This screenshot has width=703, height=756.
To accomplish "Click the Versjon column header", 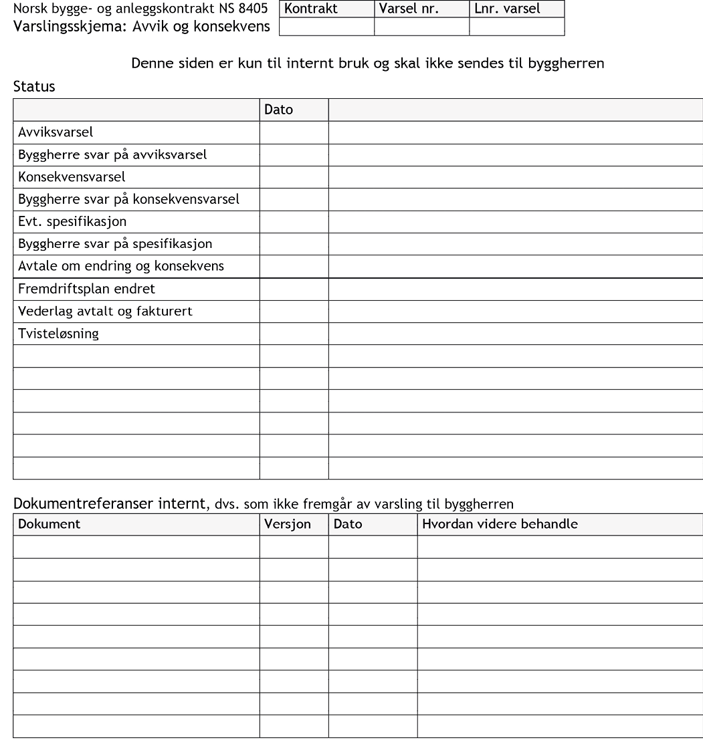I will (288, 524).
